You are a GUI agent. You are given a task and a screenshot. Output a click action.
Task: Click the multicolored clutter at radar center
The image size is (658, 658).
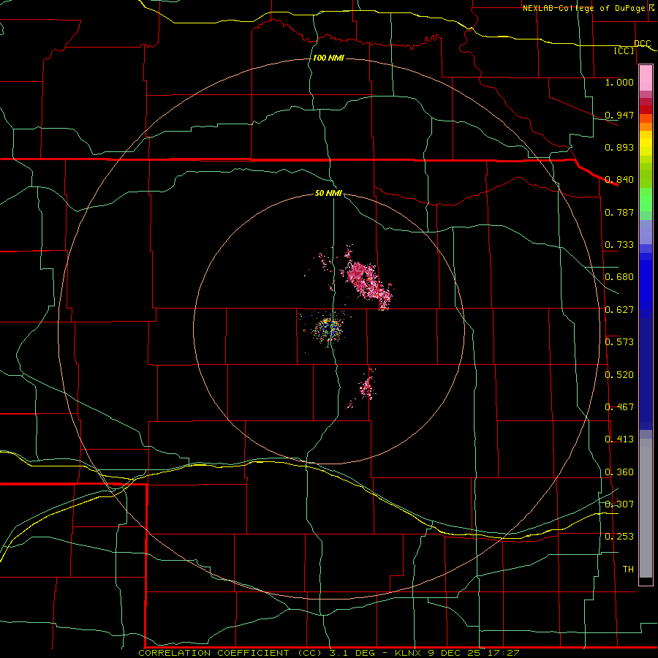(328, 329)
